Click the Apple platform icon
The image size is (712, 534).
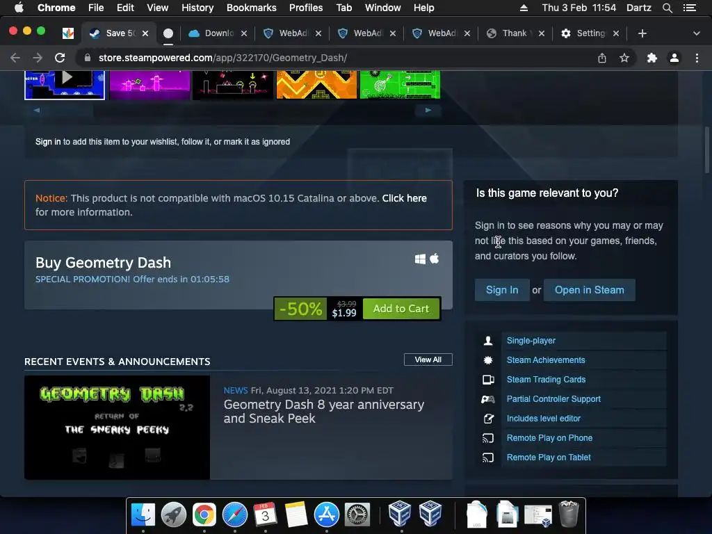[x=435, y=259]
